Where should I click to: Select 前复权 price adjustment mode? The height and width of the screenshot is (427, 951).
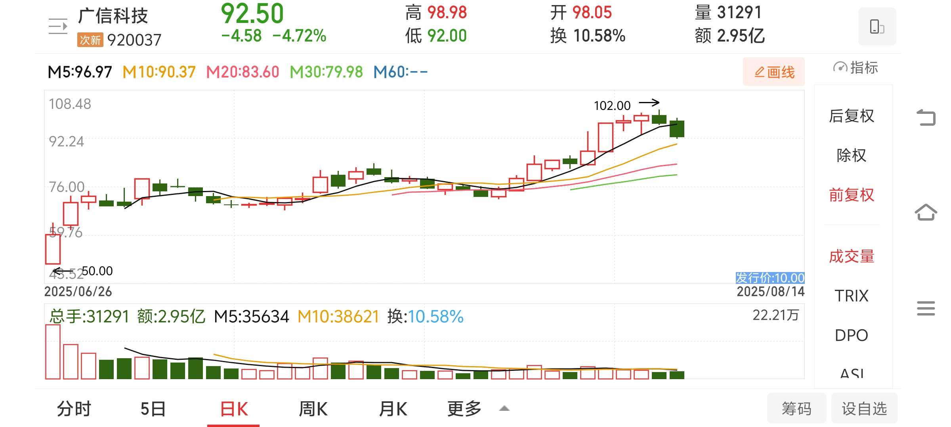852,195
